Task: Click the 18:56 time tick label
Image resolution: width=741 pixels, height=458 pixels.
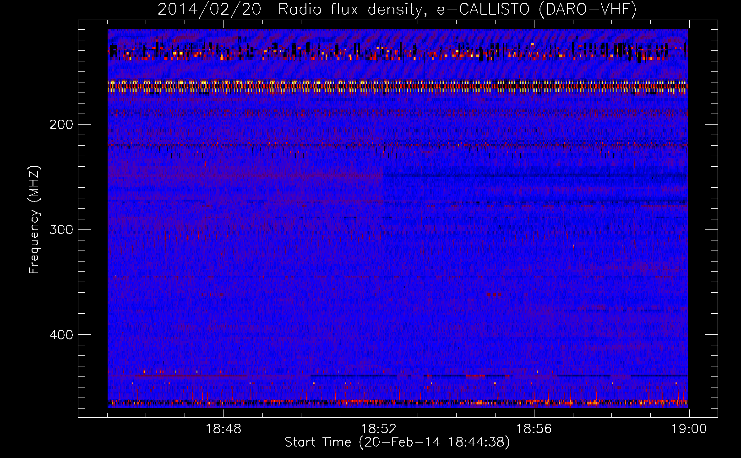Action: pyautogui.click(x=534, y=429)
